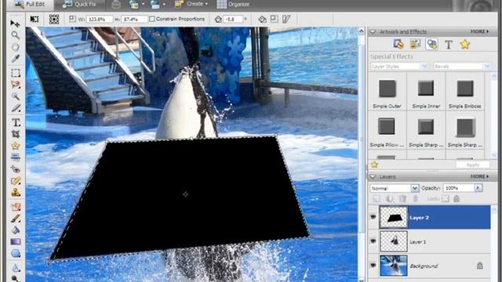Viewport: 502px width, 282px height.
Task: Select the Crop tool
Action: [16, 134]
